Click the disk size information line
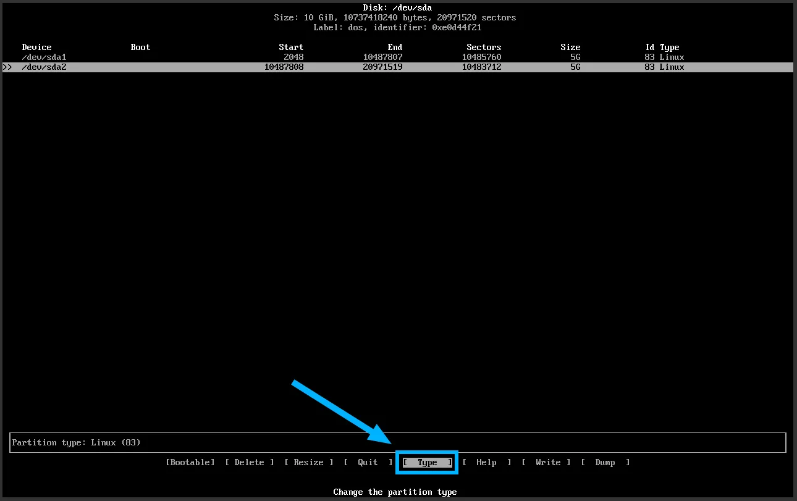This screenshot has height=501, width=797. click(x=395, y=17)
